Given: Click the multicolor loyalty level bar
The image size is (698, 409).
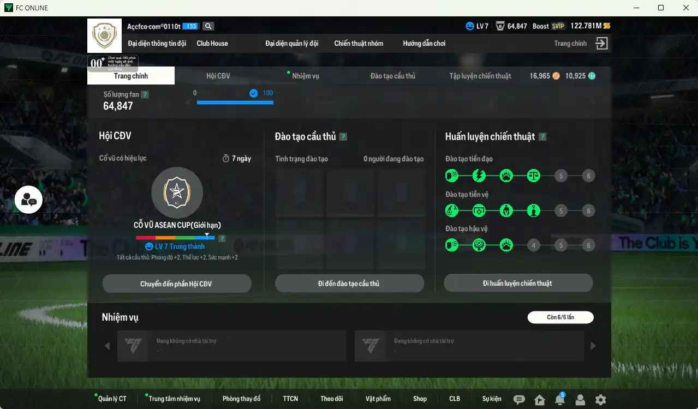Looking at the screenshot, I should 175,238.
